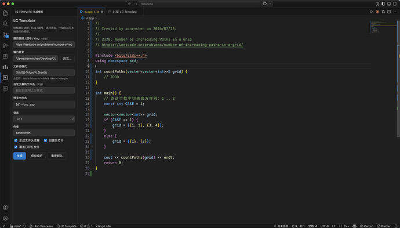Screen dimensions: 400x228
Task: Click the line and column indicator in status bar
Action: (298, 226)
